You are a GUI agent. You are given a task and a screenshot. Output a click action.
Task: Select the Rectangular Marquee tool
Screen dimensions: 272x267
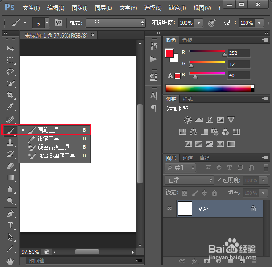tap(10, 60)
